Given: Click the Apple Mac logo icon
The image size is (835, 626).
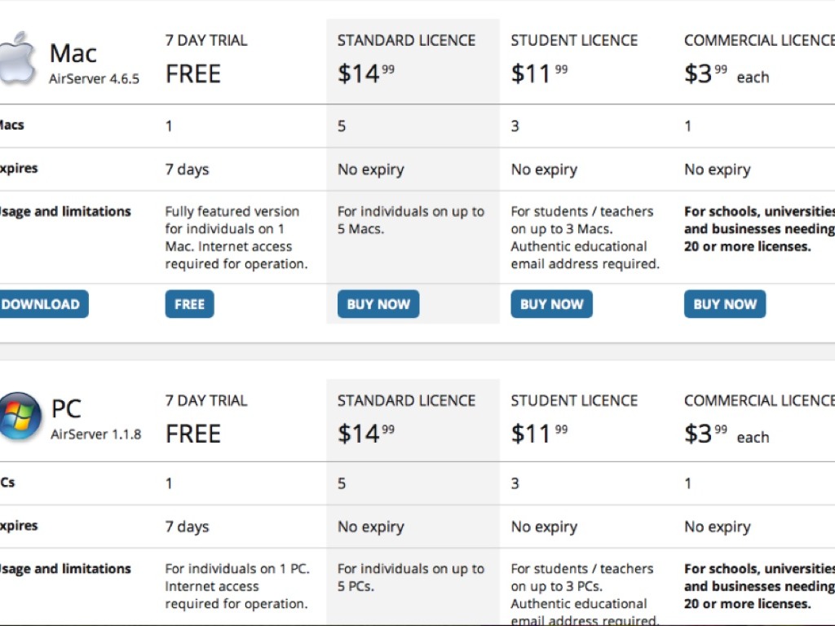Looking at the screenshot, I should (17, 57).
